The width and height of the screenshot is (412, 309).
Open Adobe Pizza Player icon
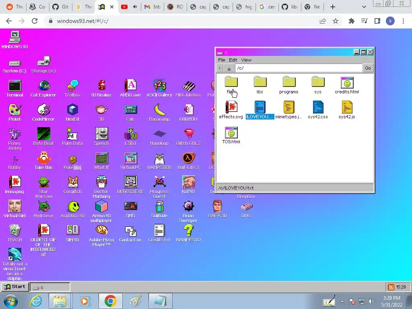tap(101, 236)
